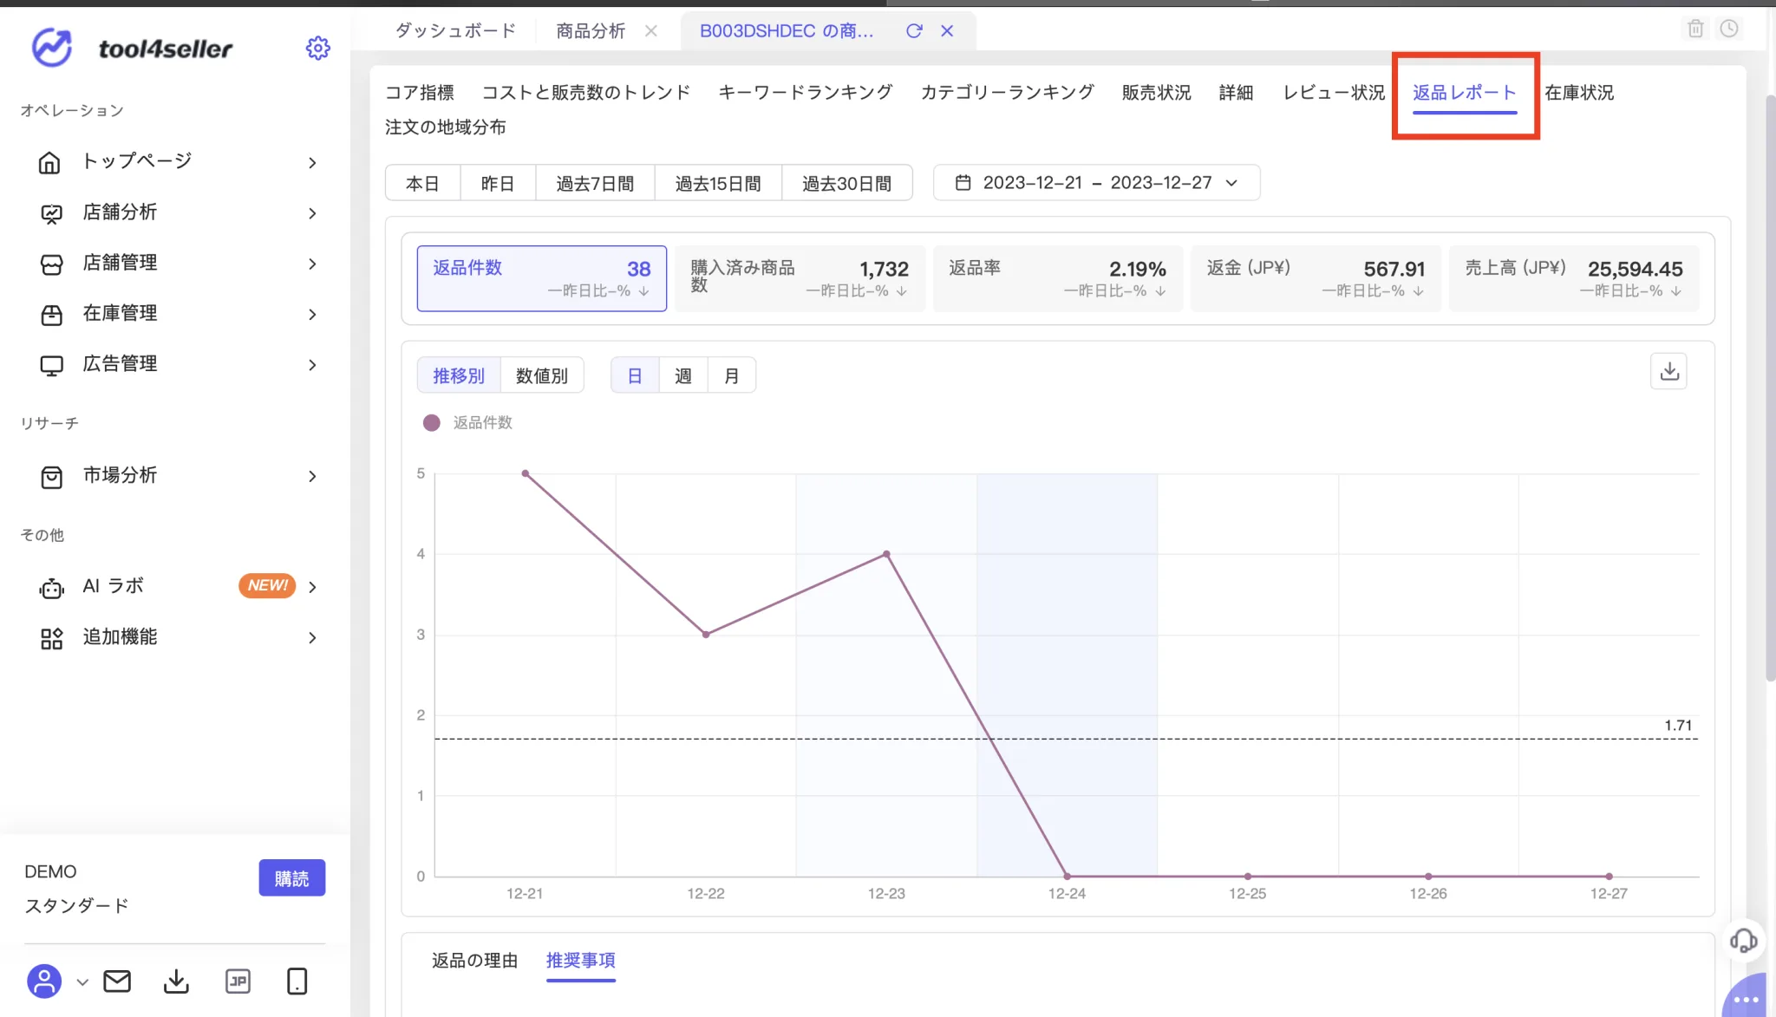Image resolution: width=1776 pixels, height=1017 pixels.
Task: Open the キーワードランキング tab
Action: coord(806,92)
